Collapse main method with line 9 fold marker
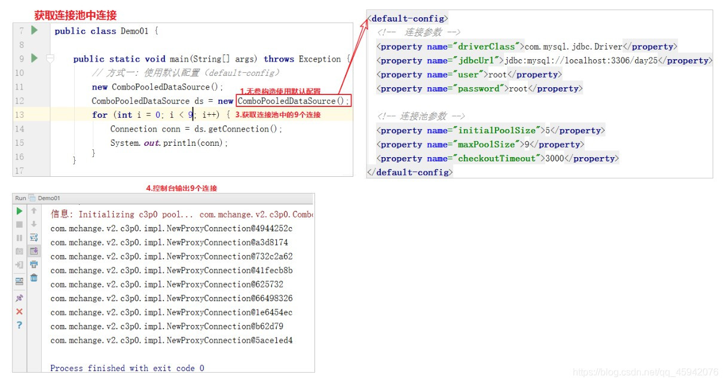724x383 pixels. pyautogui.click(x=50, y=59)
